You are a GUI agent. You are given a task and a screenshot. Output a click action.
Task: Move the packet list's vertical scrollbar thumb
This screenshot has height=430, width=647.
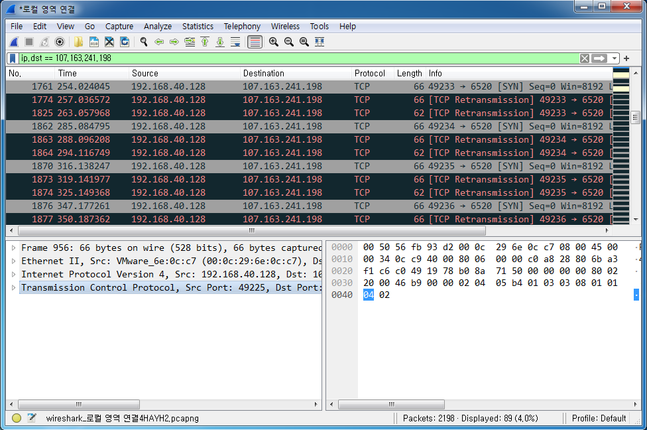pos(636,117)
